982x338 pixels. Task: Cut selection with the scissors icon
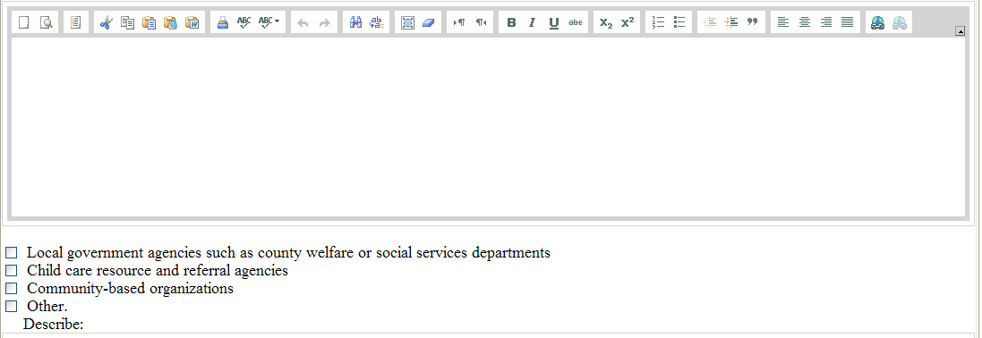tap(107, 22)
